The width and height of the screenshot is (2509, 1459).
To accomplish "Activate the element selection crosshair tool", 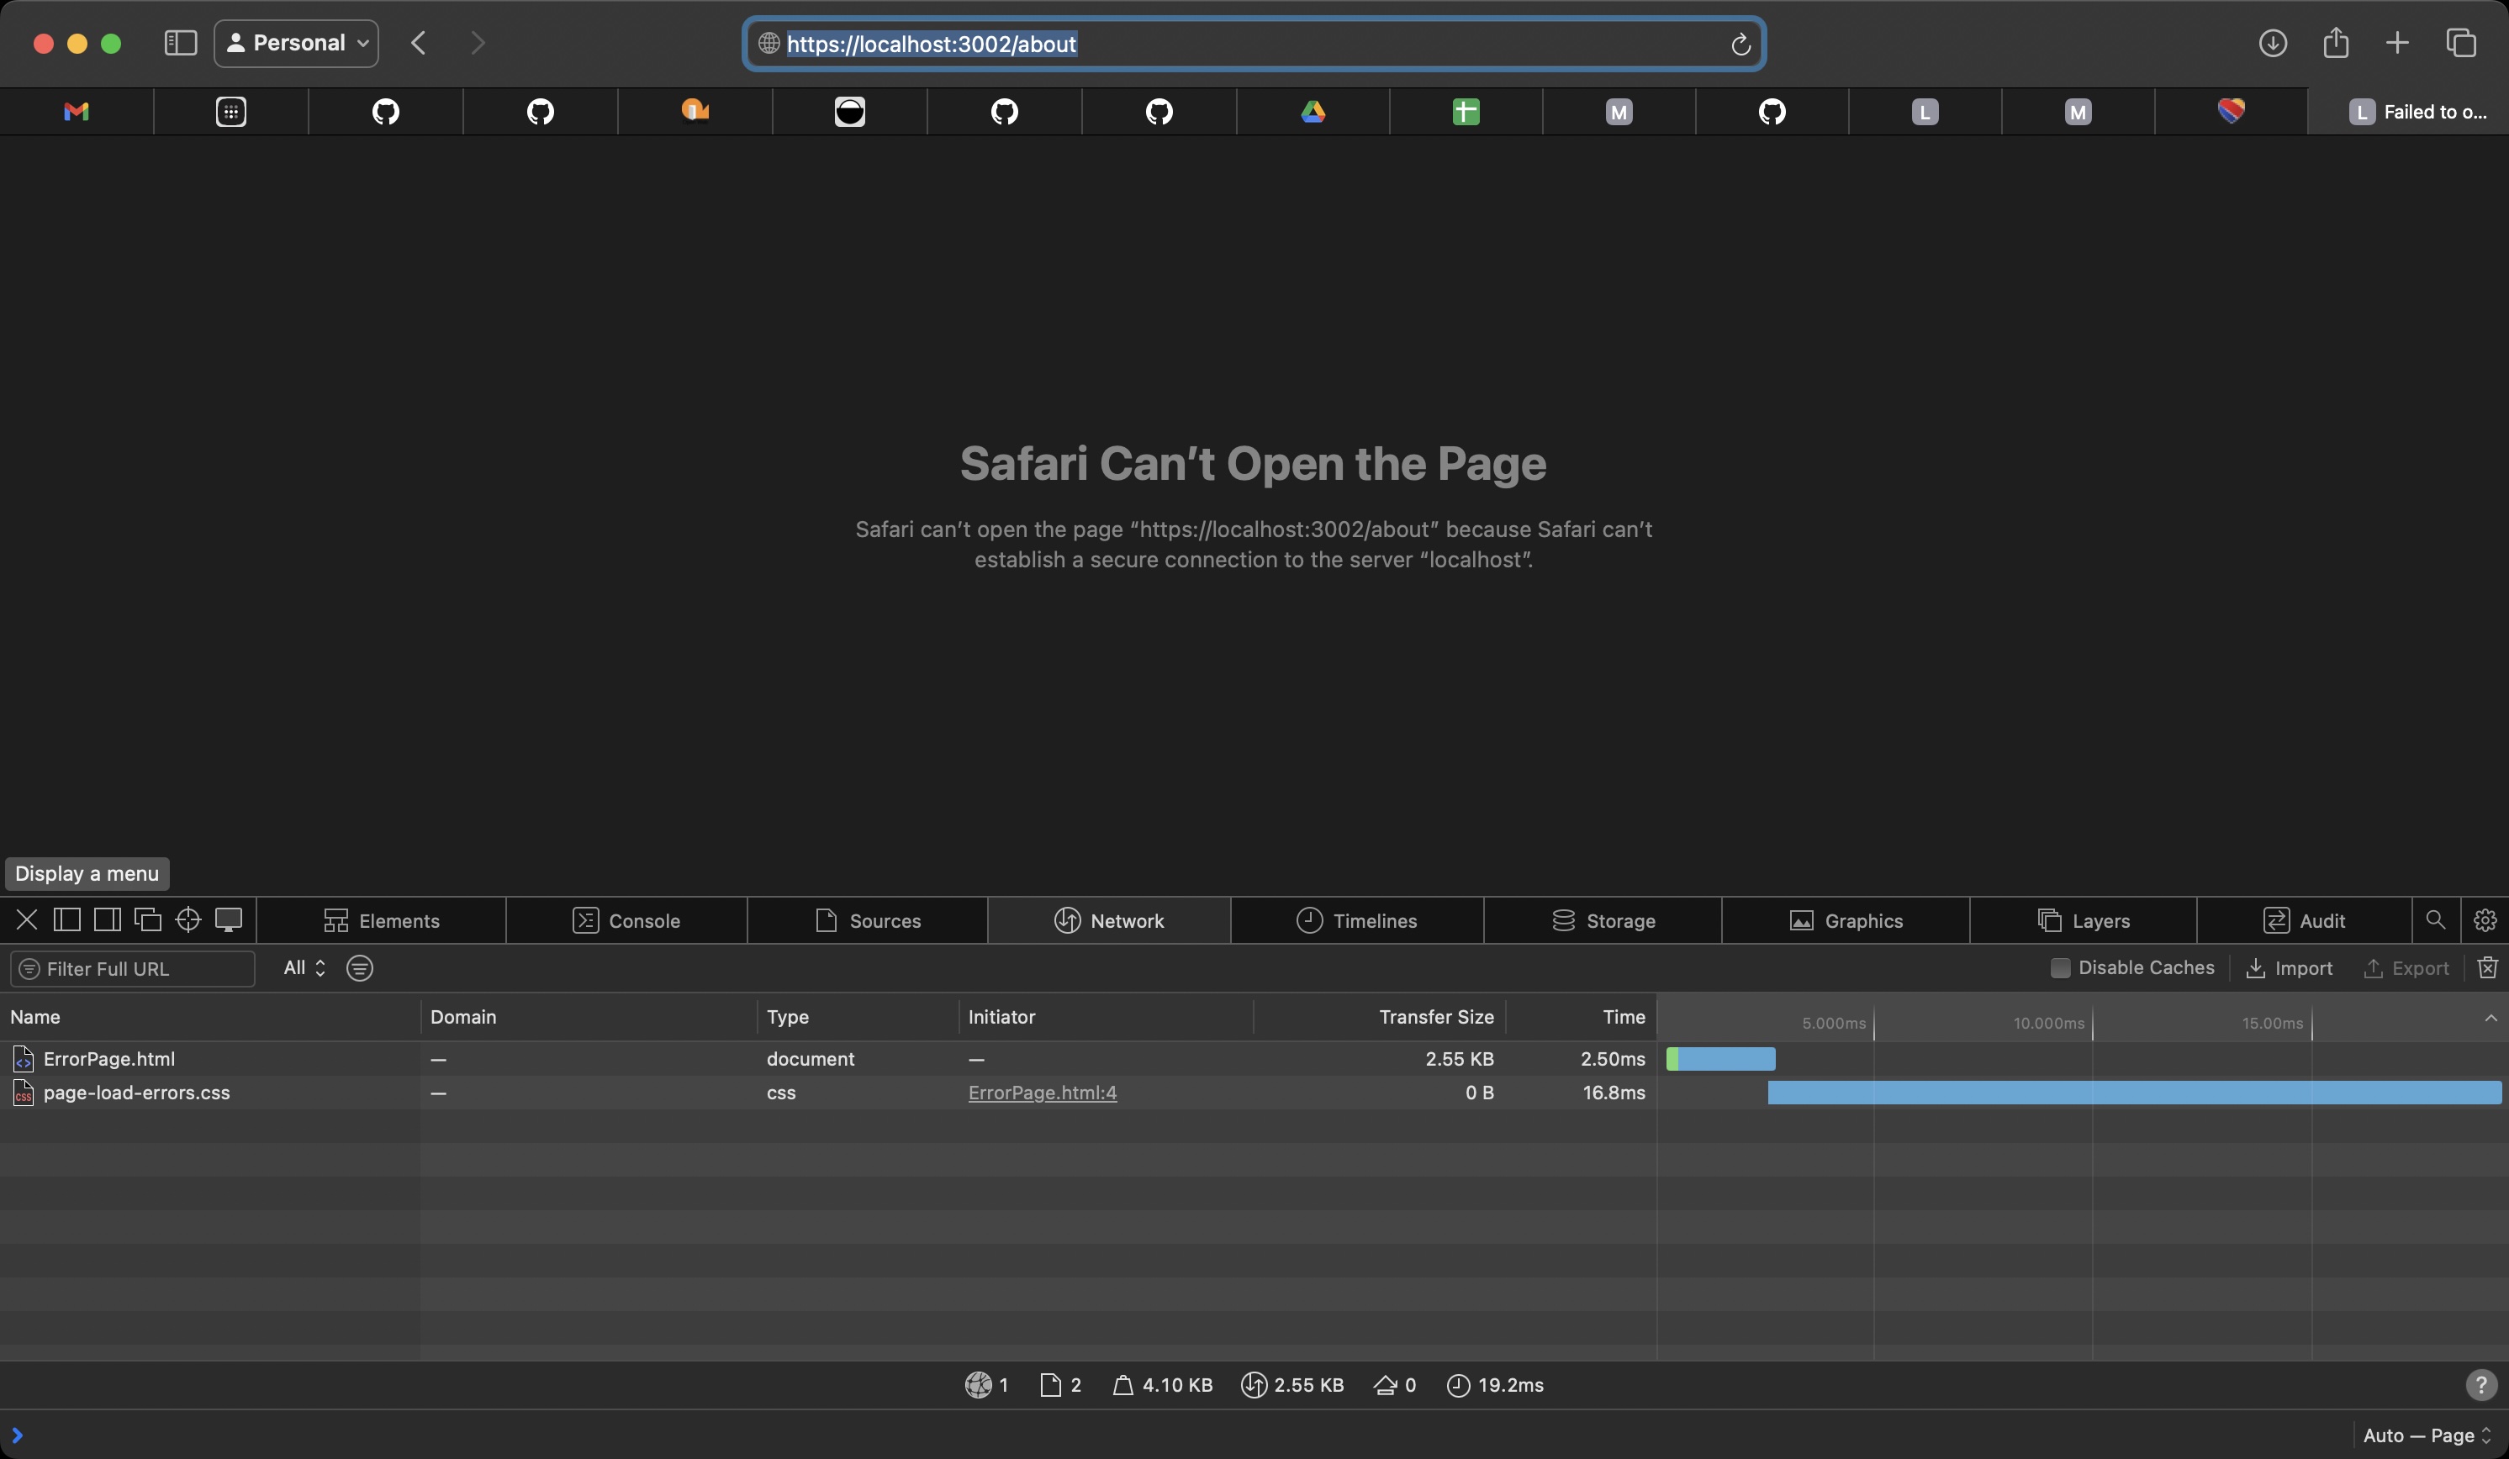I will pyautogui.click(x=188, y=919).
